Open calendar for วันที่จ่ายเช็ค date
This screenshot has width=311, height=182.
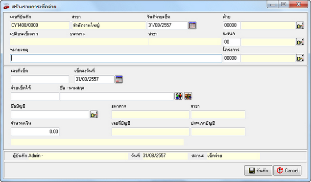[192, 25]
